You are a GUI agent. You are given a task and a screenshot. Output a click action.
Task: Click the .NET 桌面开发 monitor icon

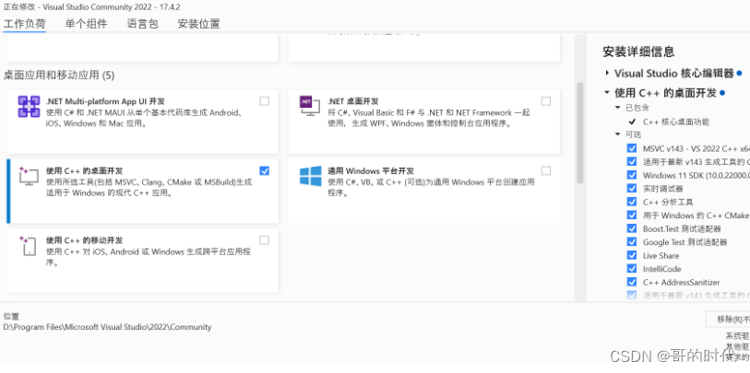coord(310,106)
